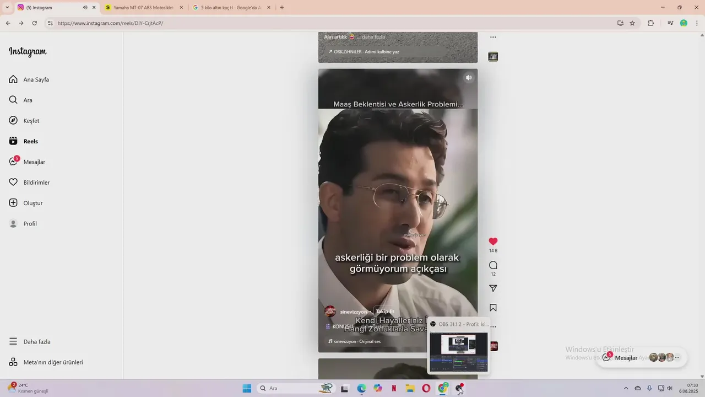Open OBS 31.1.2 preview thumbnail
This screenshot has height=397, width=705.
458,352
